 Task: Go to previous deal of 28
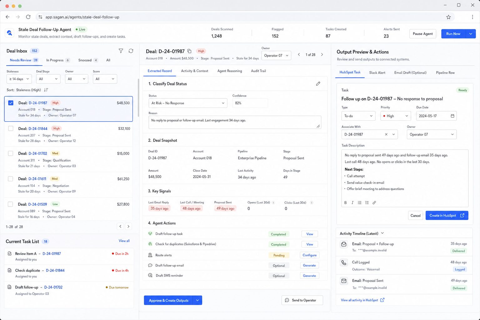coord(299,55)
